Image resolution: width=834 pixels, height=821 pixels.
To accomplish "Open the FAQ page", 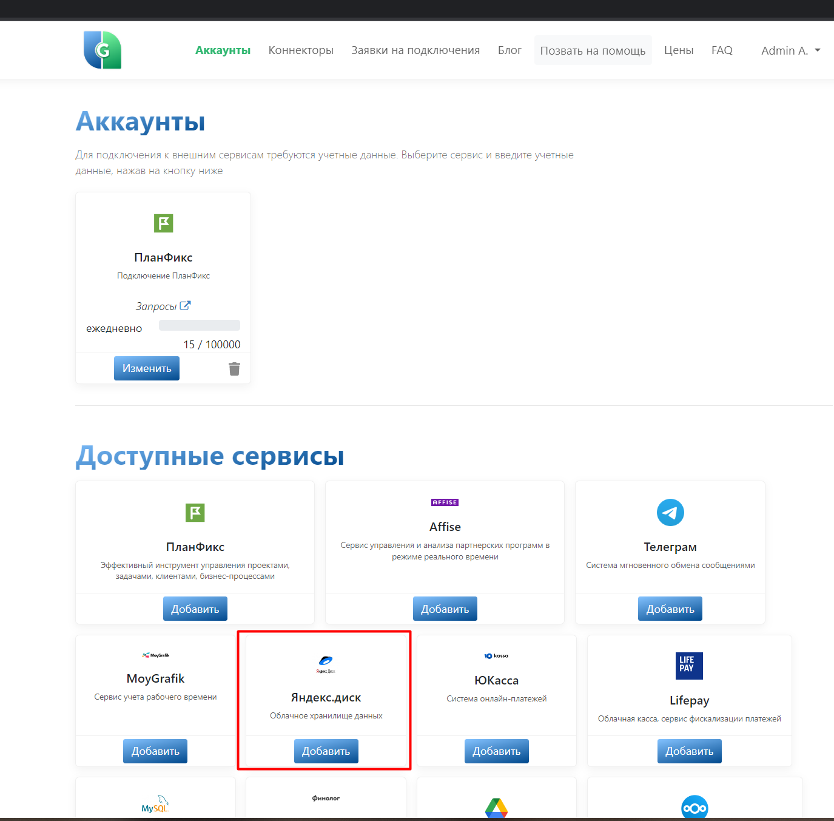I will pos(722,50).
